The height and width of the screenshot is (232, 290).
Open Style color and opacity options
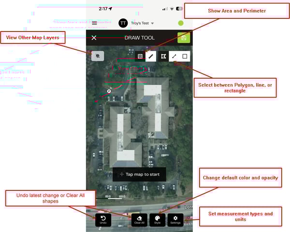pyautogui.click(x=157, y=220)
